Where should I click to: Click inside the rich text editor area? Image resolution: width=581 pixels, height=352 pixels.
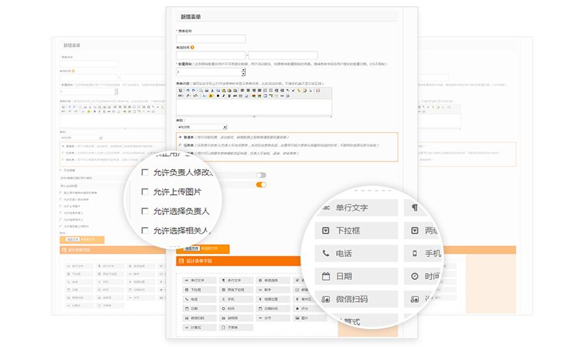coord(253,106)
